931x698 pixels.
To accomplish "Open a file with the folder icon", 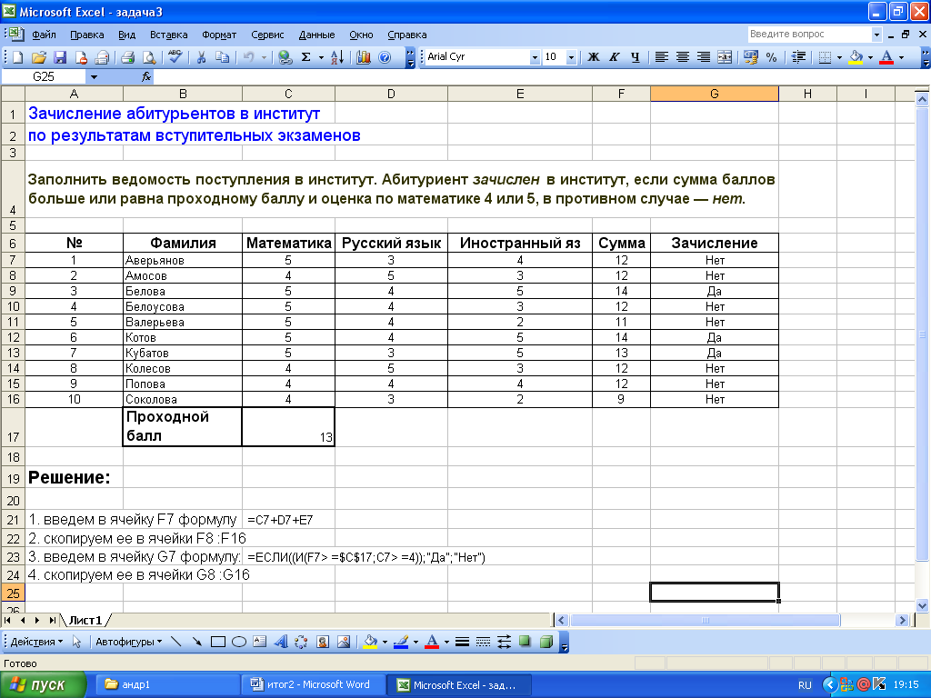I will click(39, 57).
